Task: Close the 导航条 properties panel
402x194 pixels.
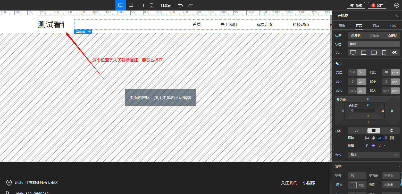Action: pos(397,16)
